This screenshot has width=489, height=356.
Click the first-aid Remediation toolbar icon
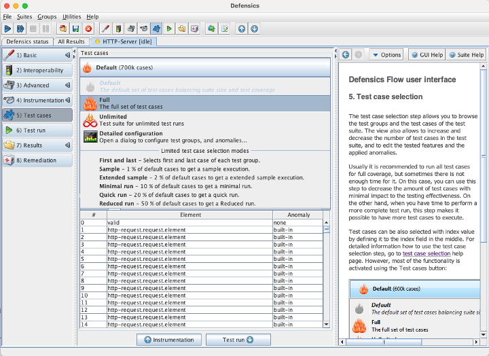tap(194, 29)
